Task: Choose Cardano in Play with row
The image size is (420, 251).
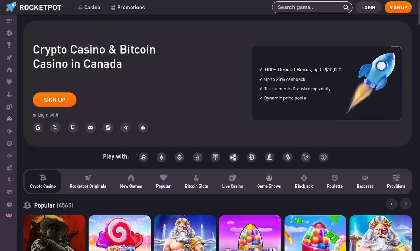Action: [198, 158]
